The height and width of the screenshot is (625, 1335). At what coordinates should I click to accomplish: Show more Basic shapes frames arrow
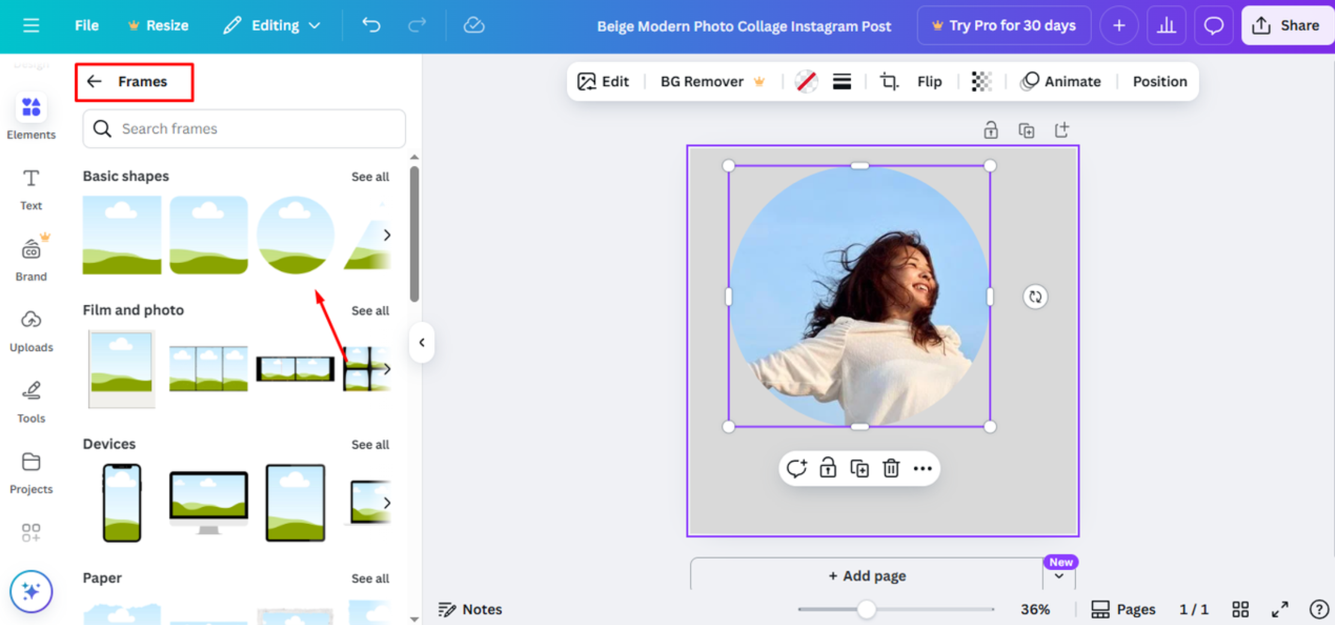coord(387,235)
